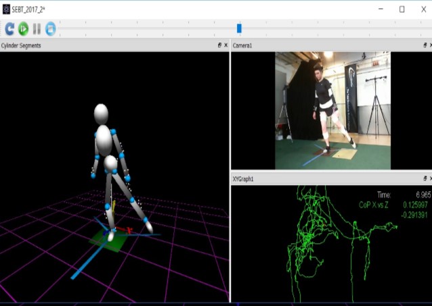Close the Cylinder Segments panel
The width and height of the screenshot is (432, 306).
(225, 45)
